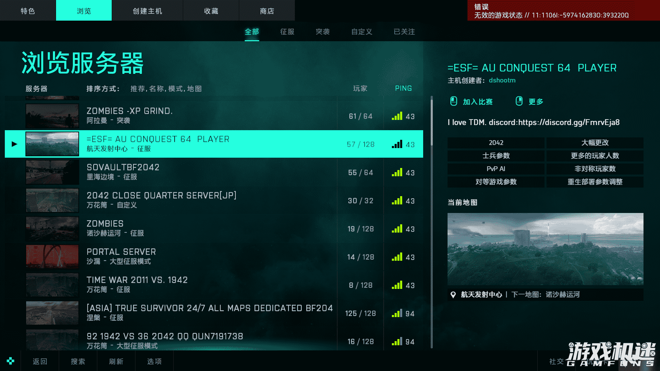Viewport: 660px width, 371px height.
Task: Click ping signal bars for SOVAULTBF2042
Action: [x=397, y=172]
